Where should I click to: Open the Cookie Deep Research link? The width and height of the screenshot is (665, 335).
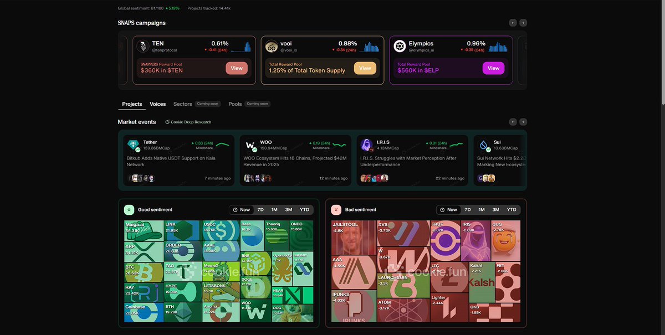click(188, 122)
